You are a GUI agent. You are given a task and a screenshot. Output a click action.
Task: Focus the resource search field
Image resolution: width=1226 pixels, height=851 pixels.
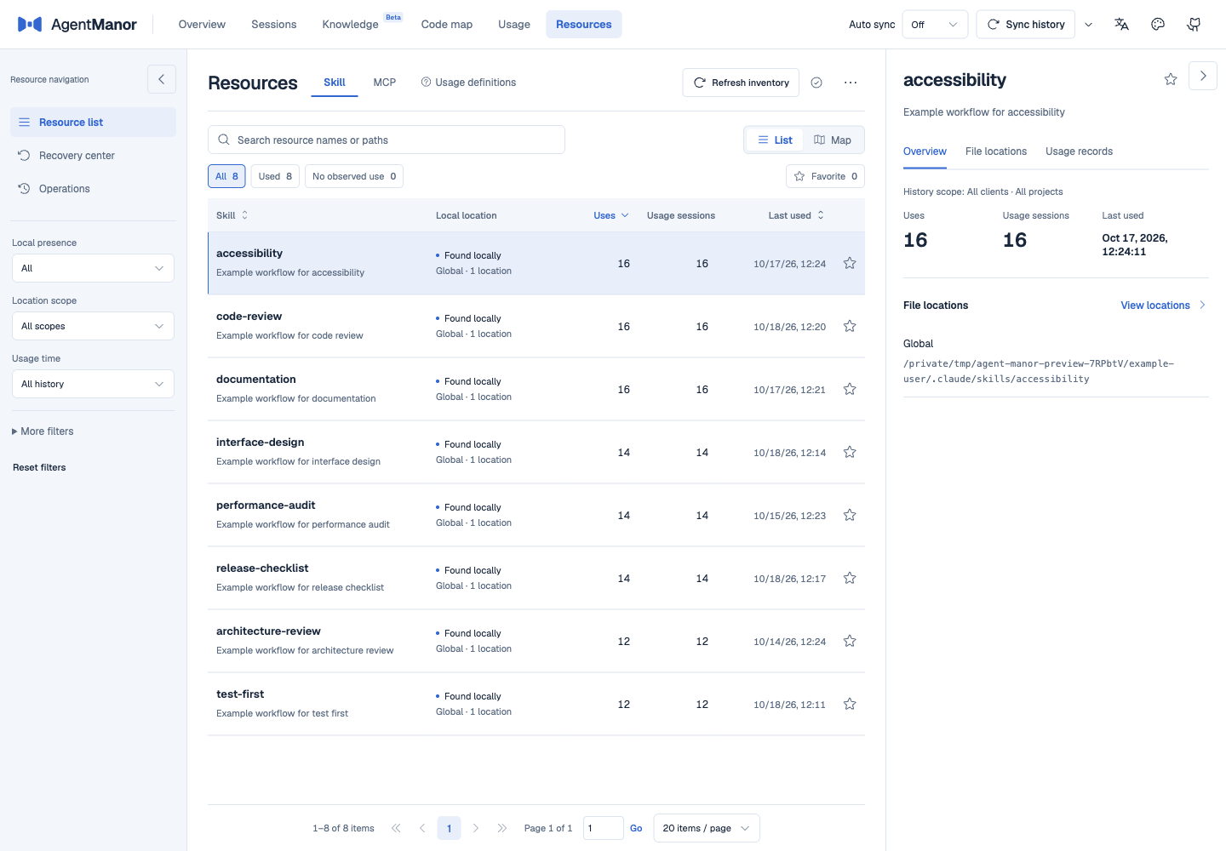(387, 140)
